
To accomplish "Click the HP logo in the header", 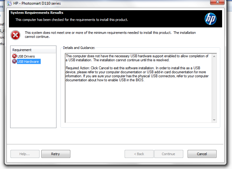I will pos(210,19).
